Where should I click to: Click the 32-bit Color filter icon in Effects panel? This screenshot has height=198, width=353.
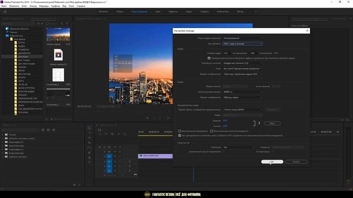click(x=49, y=130)
